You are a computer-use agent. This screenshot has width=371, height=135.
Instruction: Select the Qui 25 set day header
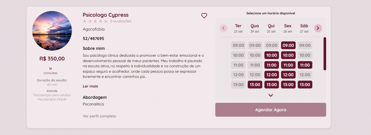coord(271,28)
